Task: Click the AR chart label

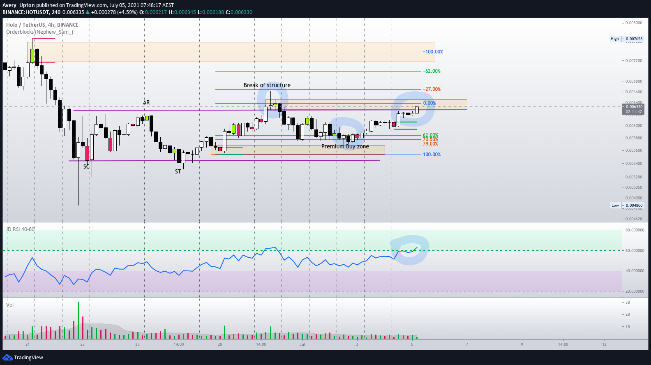Action: 146,103
